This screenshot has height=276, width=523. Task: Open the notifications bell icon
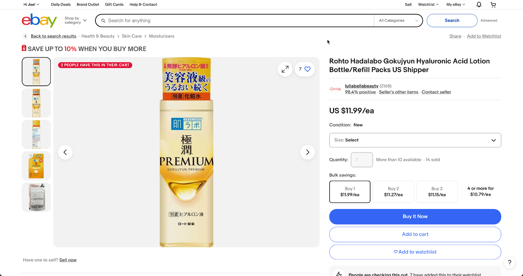[479, 5]
